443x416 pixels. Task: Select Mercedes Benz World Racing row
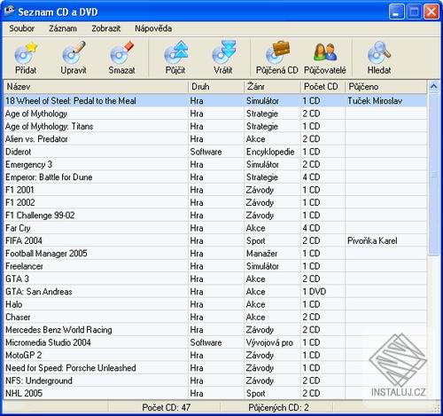point(215,330)
